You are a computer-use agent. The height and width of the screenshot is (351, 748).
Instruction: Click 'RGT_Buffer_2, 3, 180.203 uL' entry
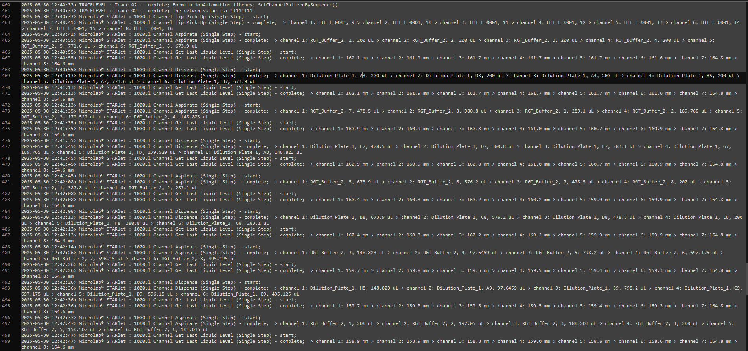pyautogui.click(x=559, y=323)
